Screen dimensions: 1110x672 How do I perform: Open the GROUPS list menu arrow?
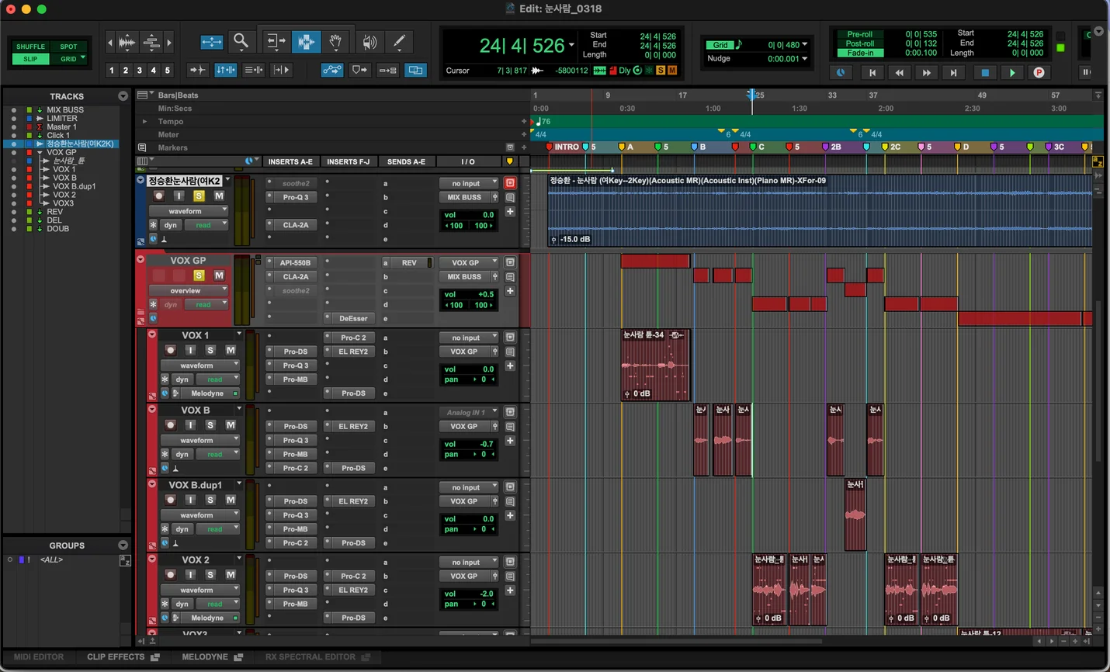123,546
